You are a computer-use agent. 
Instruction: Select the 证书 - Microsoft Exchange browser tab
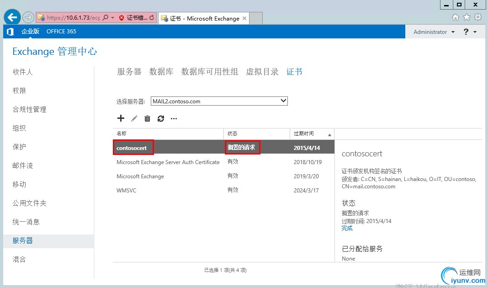(x=204, y=18)
